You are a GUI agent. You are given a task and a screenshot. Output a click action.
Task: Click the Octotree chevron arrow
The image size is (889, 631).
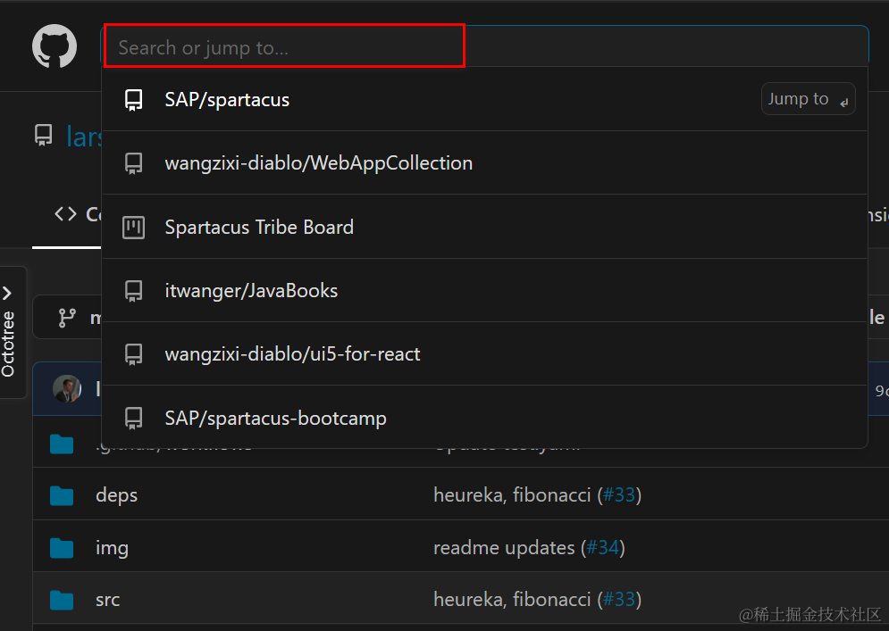point(7,293)
